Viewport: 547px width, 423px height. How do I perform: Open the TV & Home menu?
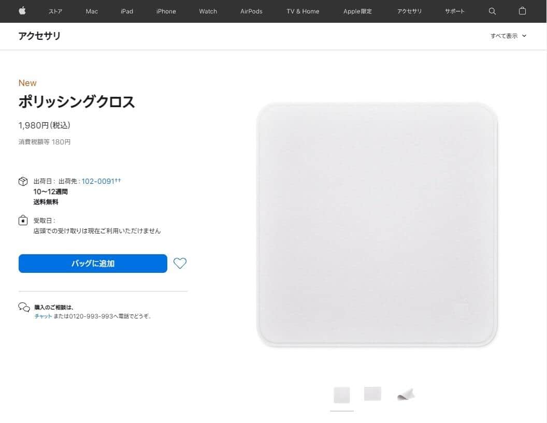[303, 11]
